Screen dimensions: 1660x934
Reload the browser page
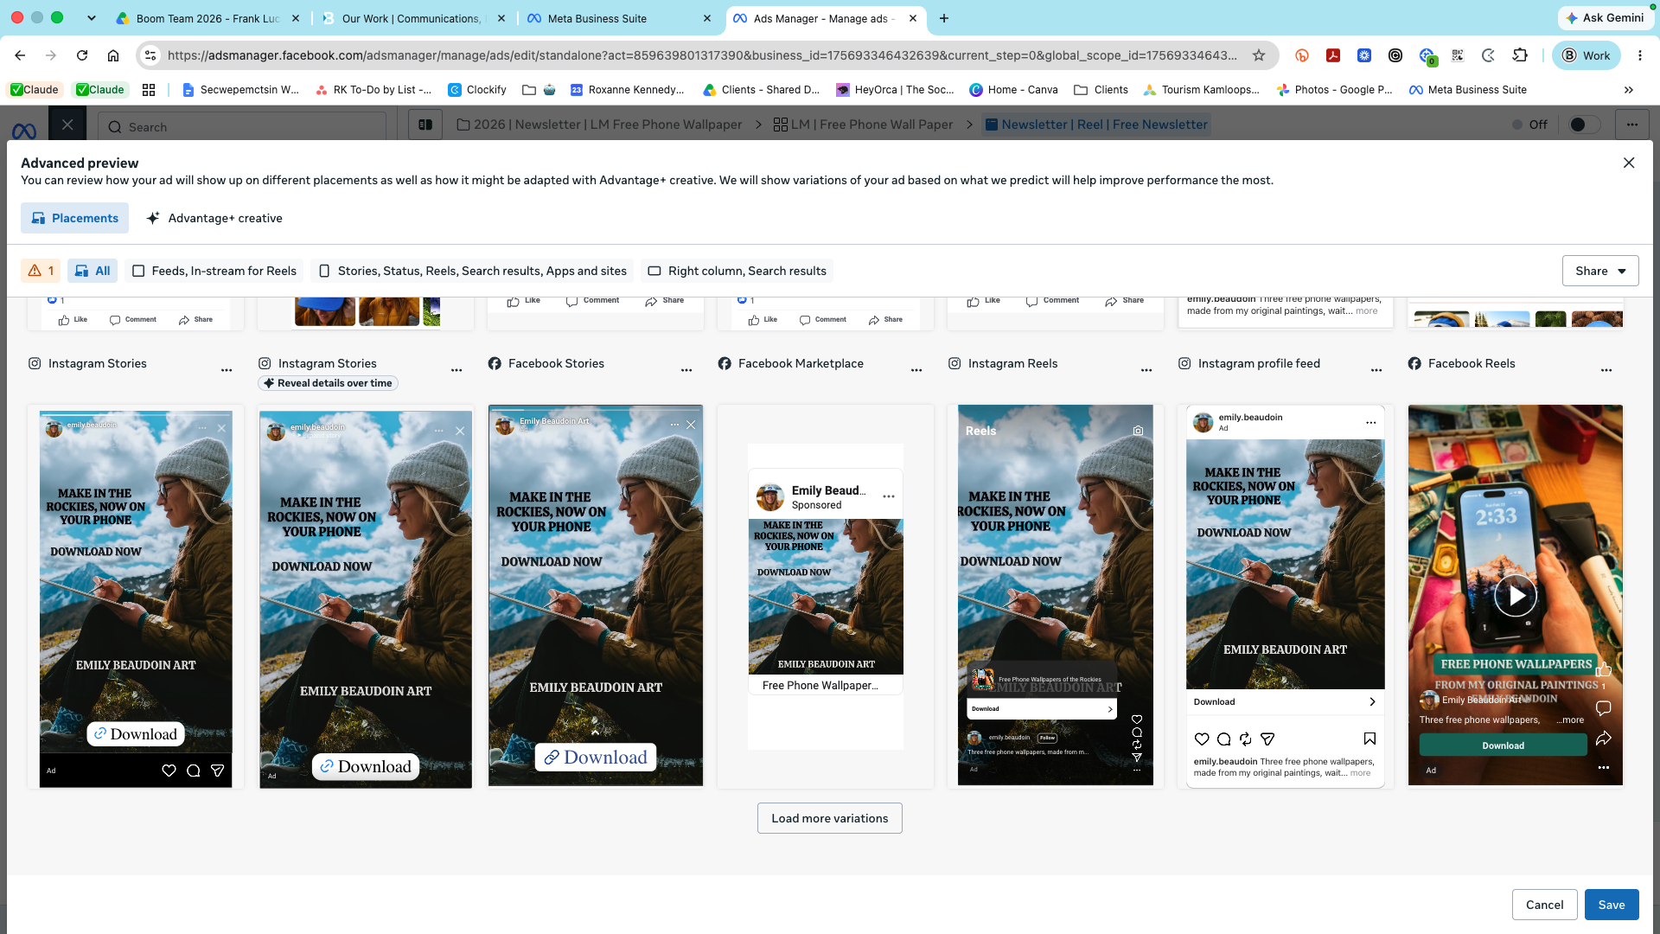(x=82, y=55)
